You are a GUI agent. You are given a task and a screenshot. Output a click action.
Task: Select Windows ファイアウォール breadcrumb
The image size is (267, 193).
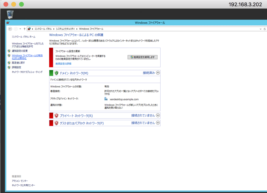[x=91, y=29]
